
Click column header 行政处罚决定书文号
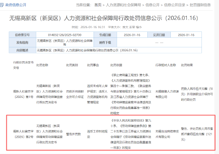coord(23,65)
